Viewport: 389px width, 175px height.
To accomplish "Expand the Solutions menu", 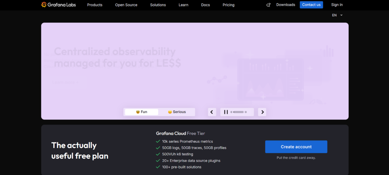I will tap(158, 5).
